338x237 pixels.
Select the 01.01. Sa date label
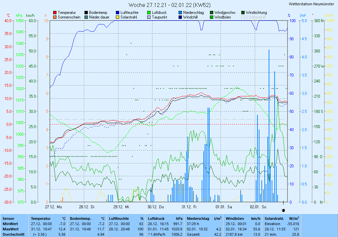[x=224, y=207]
